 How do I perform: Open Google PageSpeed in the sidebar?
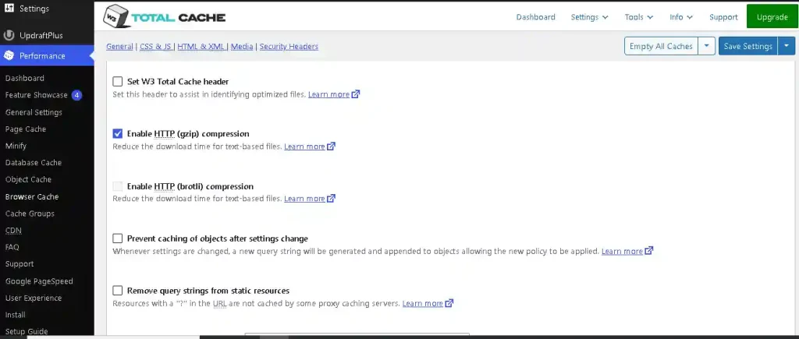tap(39, 281)
